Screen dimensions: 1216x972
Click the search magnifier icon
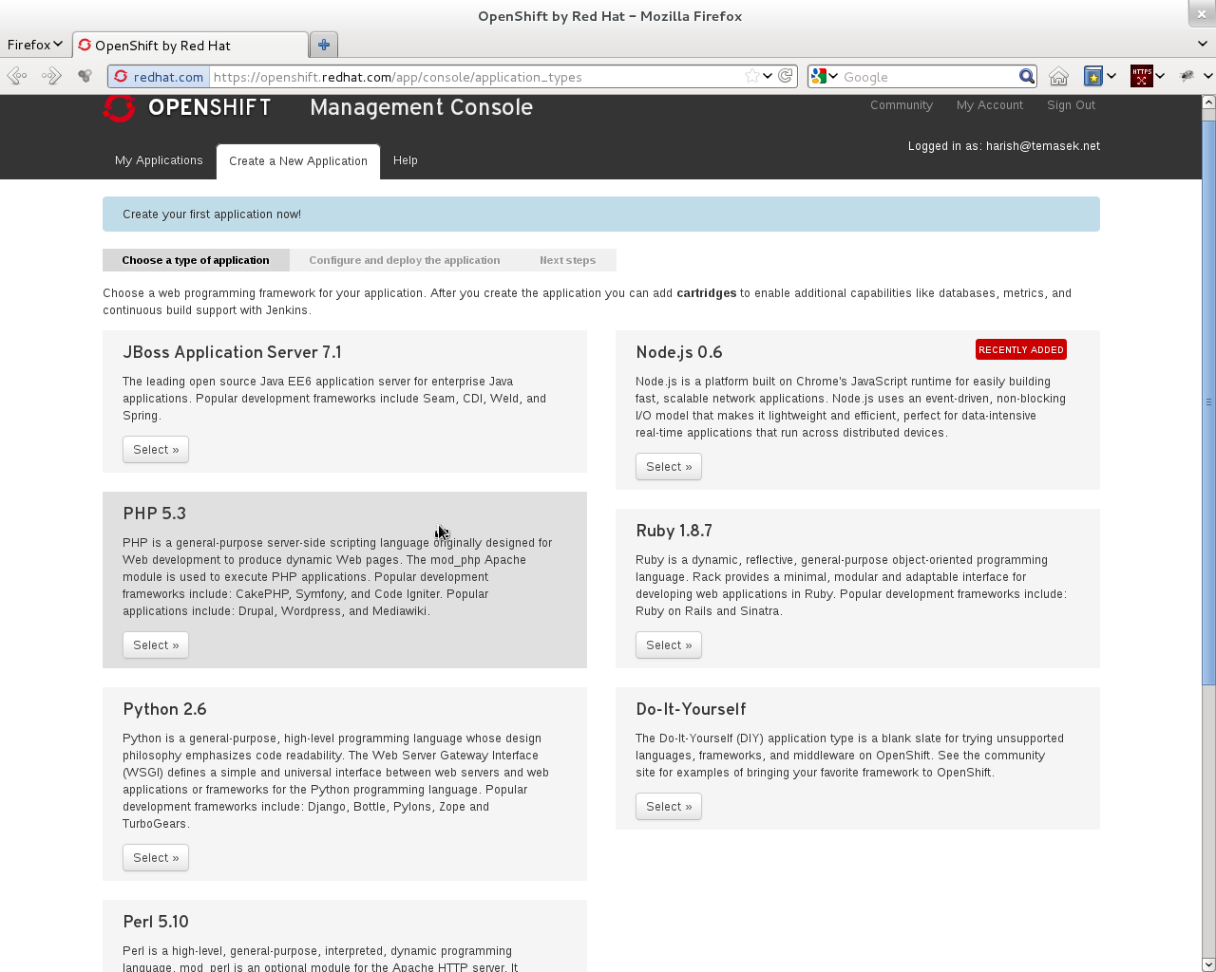[x=1027, y=76]
